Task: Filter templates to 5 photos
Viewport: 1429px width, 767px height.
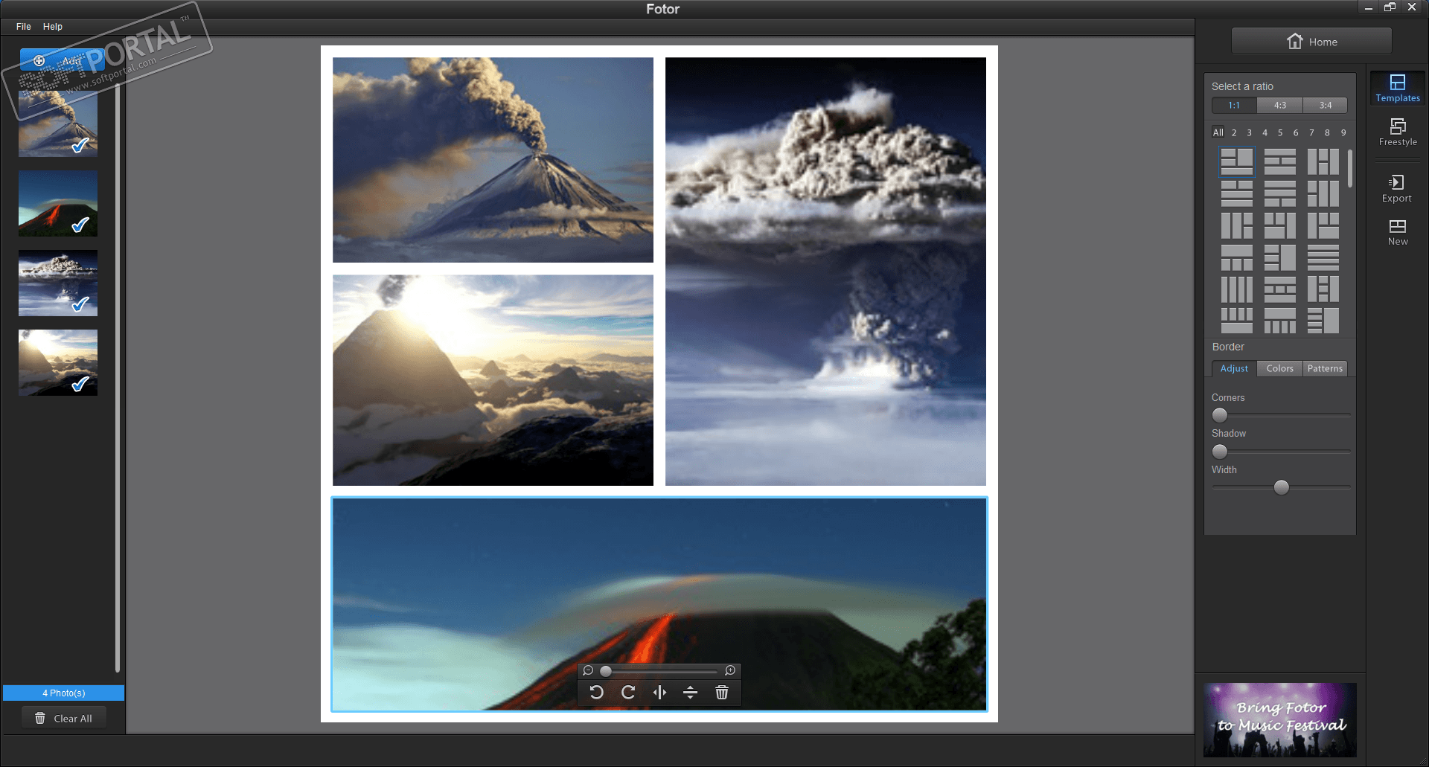Action: pos(1280,132)
